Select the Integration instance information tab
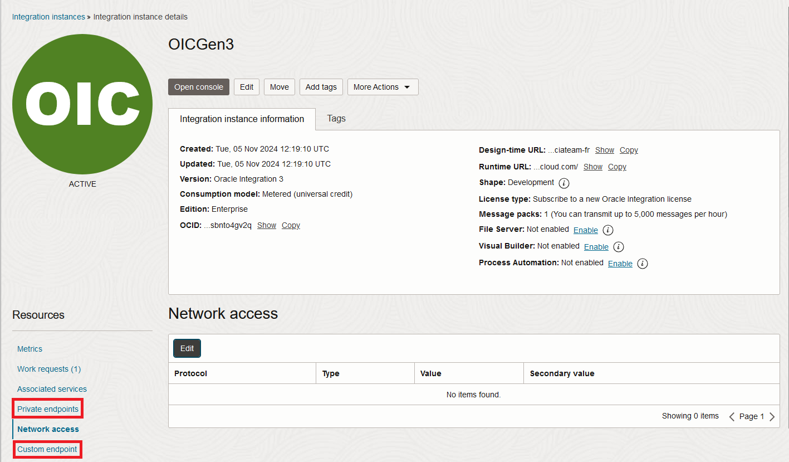This screenshot has width=789, height=462. 242,119
